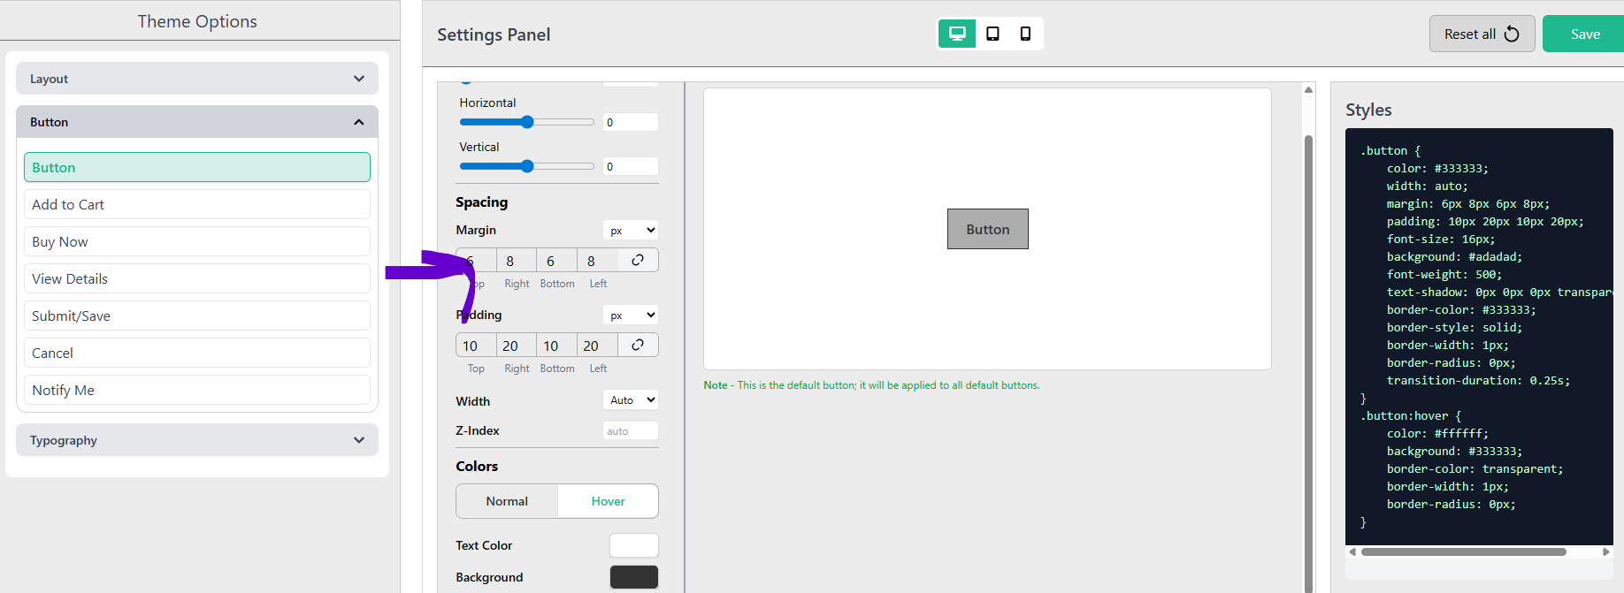
Task: Click the Vertical value field
Action: tap(631, 166)
